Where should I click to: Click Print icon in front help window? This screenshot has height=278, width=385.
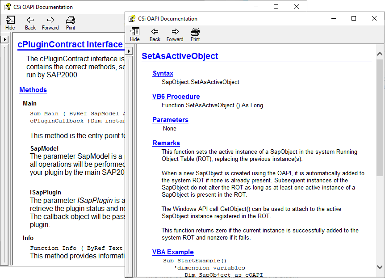[x=195, y=34]
